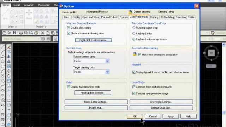
Task: Click the Paste icon in the standard toolbar
Action: coord(53,33)
